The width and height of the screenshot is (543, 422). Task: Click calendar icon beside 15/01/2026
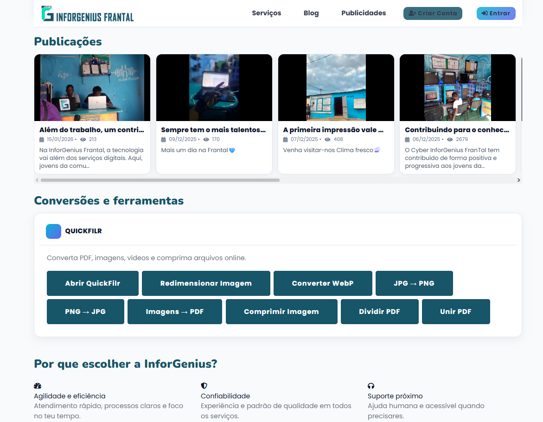pos(42,140)
